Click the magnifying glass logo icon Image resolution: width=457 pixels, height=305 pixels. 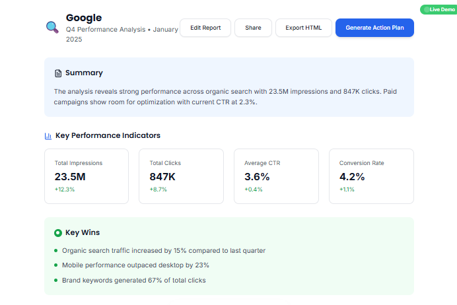[x=52, y=27]
